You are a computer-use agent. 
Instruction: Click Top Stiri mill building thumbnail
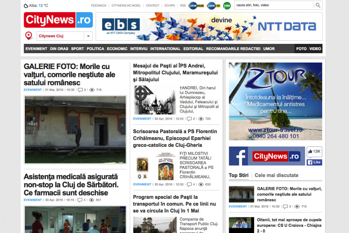pos(241,194)
